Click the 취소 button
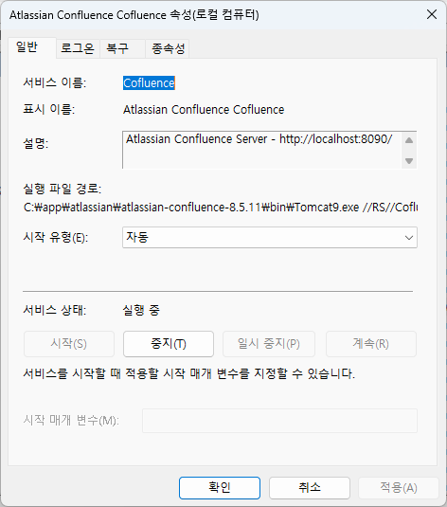Viewport: 447px width, 507px height. pos(310,488)
